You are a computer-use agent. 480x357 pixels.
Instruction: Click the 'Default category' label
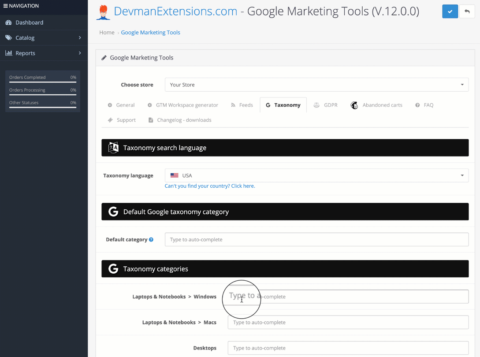(x=127, y=239)
